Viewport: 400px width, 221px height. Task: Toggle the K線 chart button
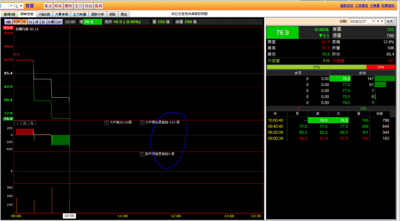coord(8,22)
